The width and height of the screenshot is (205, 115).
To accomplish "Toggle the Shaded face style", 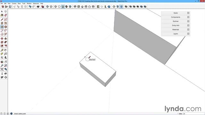I will pos(63,7).
